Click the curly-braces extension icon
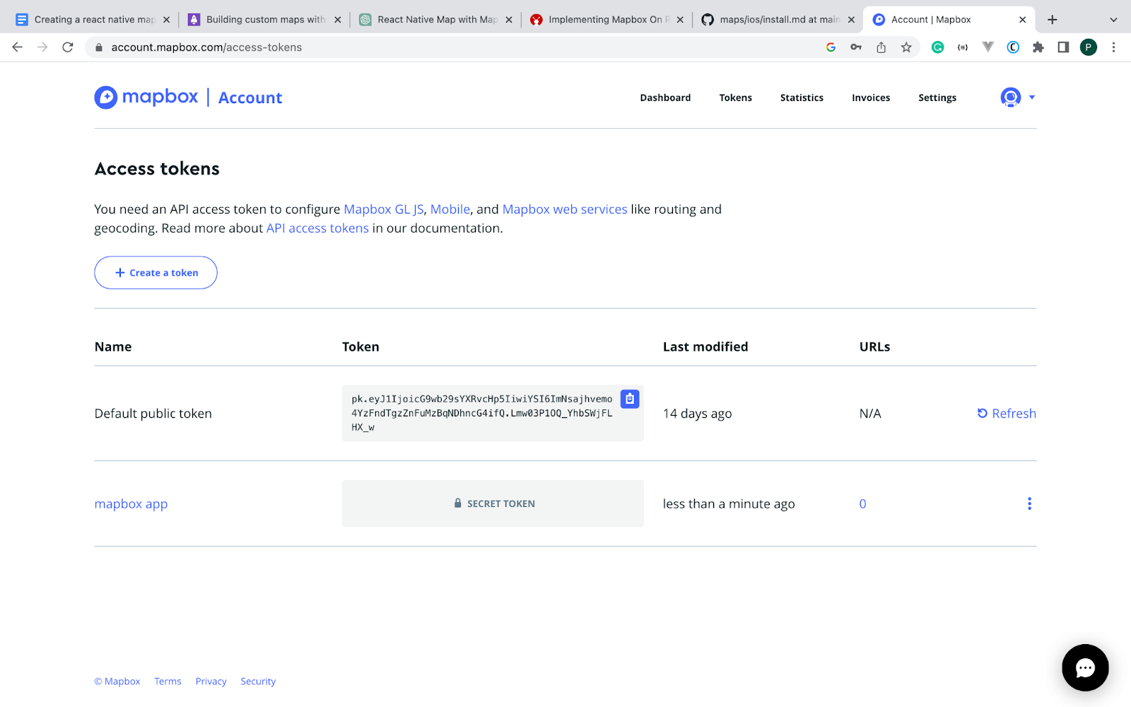 coord(963,47)
